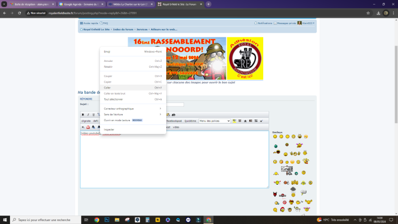The height and width of the screenshot is (224, 398).
Task: Click the center-align icon after font menu
Action: (x=240, y=121)
